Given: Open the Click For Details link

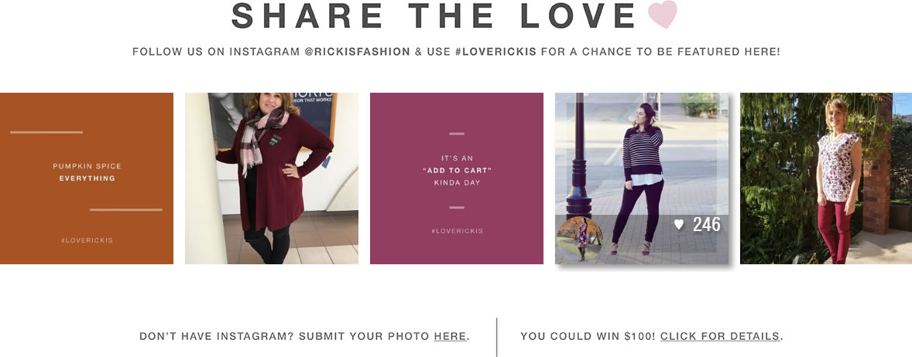Looking at the screenshot, I should [719, 336].
